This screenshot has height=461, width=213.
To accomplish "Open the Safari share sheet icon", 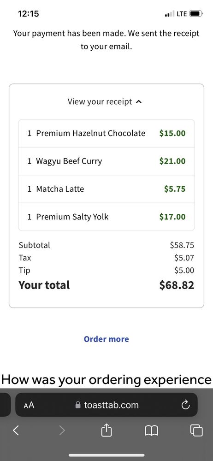I will (x=106, y=430).
